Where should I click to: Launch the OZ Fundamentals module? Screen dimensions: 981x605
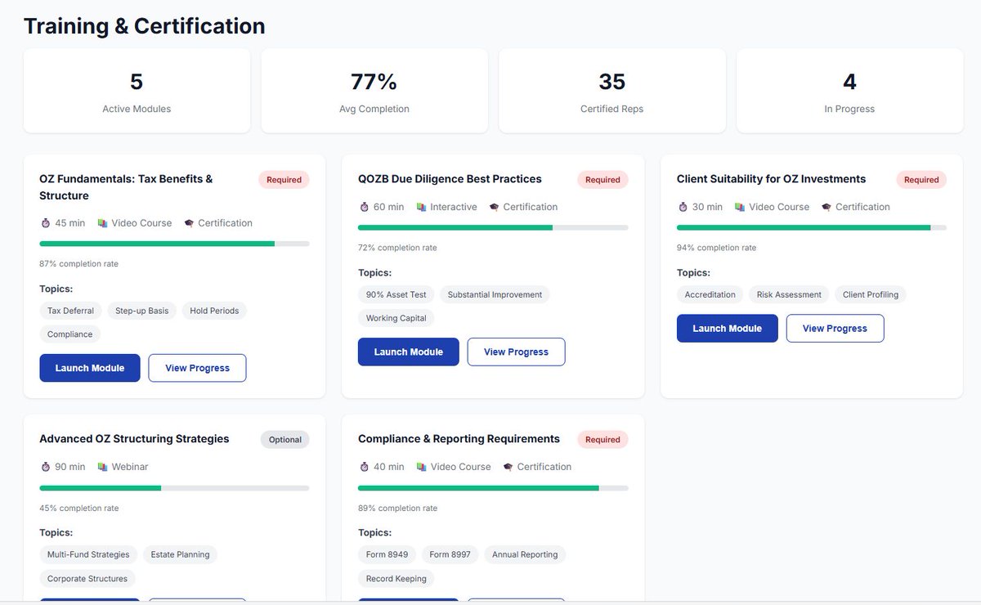[x=90, y=368]
